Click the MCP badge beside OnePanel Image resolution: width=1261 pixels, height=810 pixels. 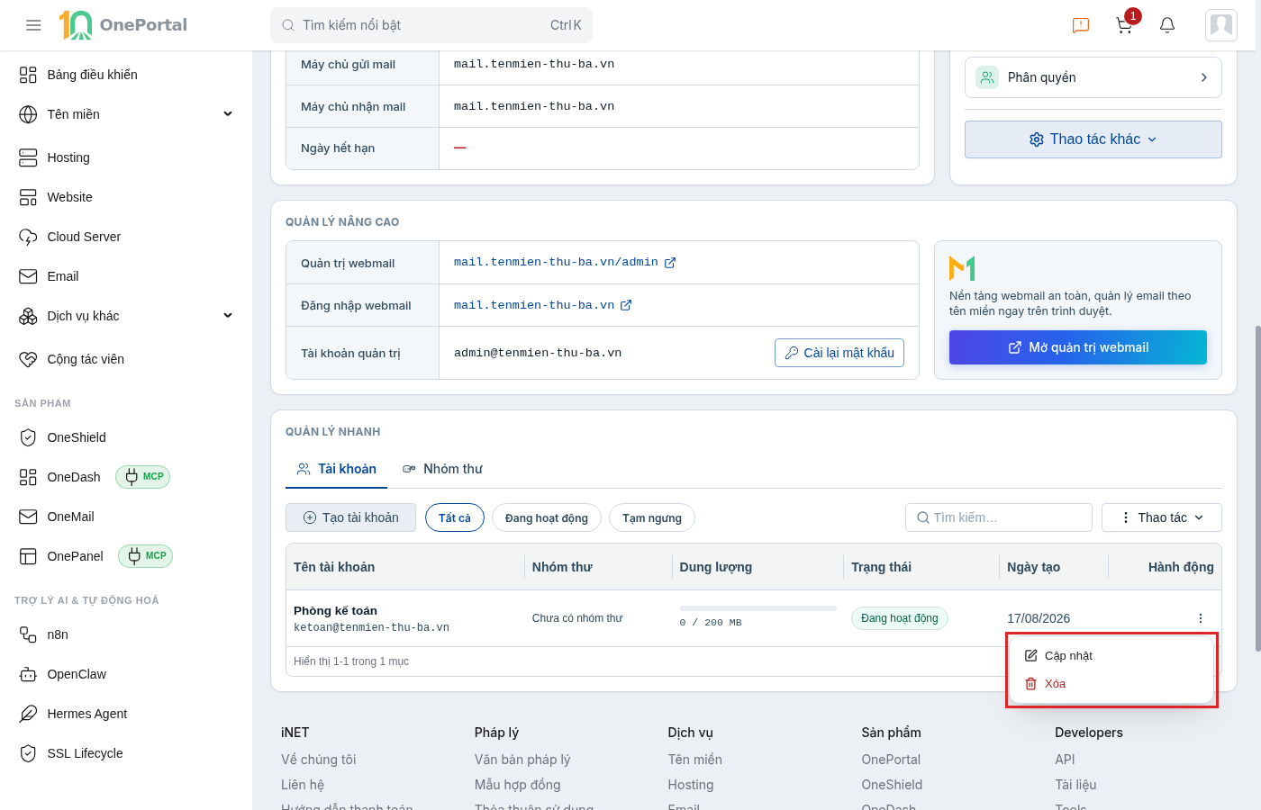click(x=145, y=556)
